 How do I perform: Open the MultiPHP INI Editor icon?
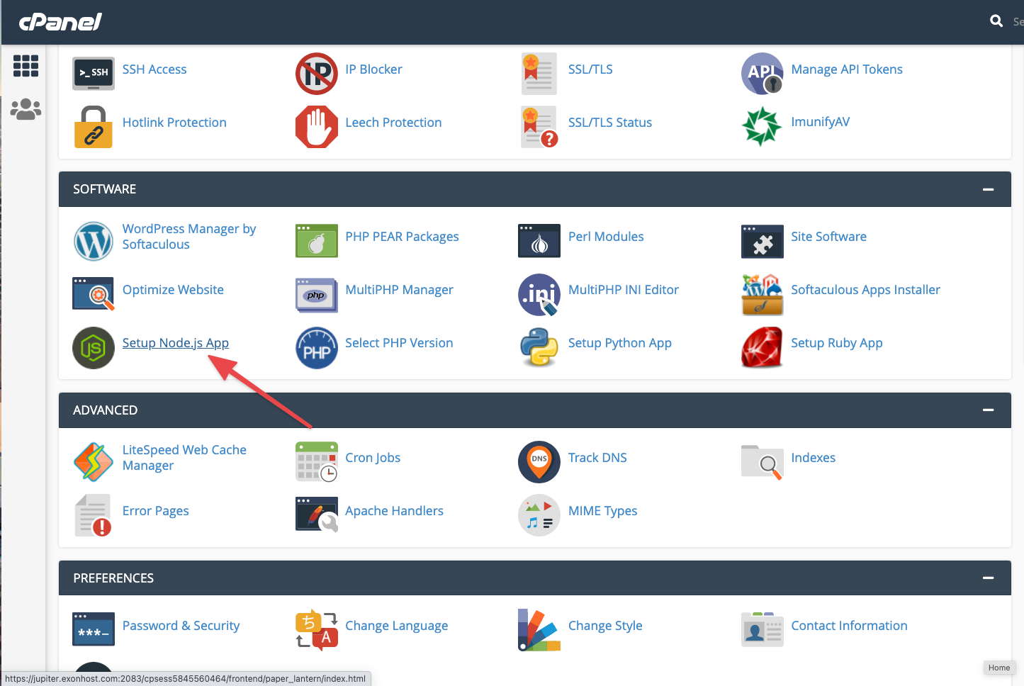point(539,295)
